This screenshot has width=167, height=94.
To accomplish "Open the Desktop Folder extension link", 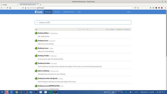I will click(x=43, y=56).
